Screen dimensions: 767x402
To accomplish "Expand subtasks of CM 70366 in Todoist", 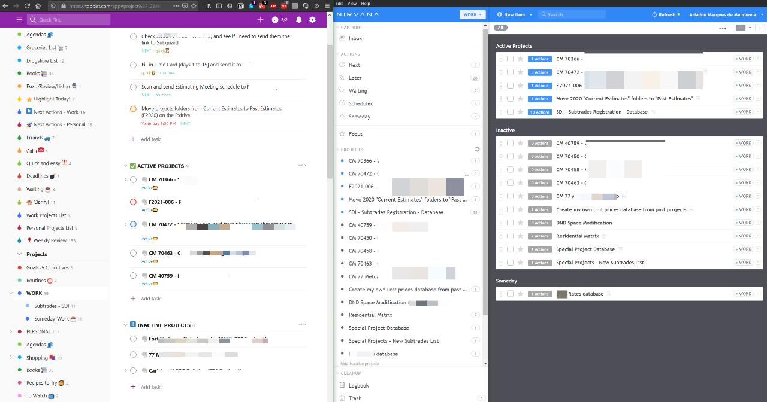I will tap(125, 180).
